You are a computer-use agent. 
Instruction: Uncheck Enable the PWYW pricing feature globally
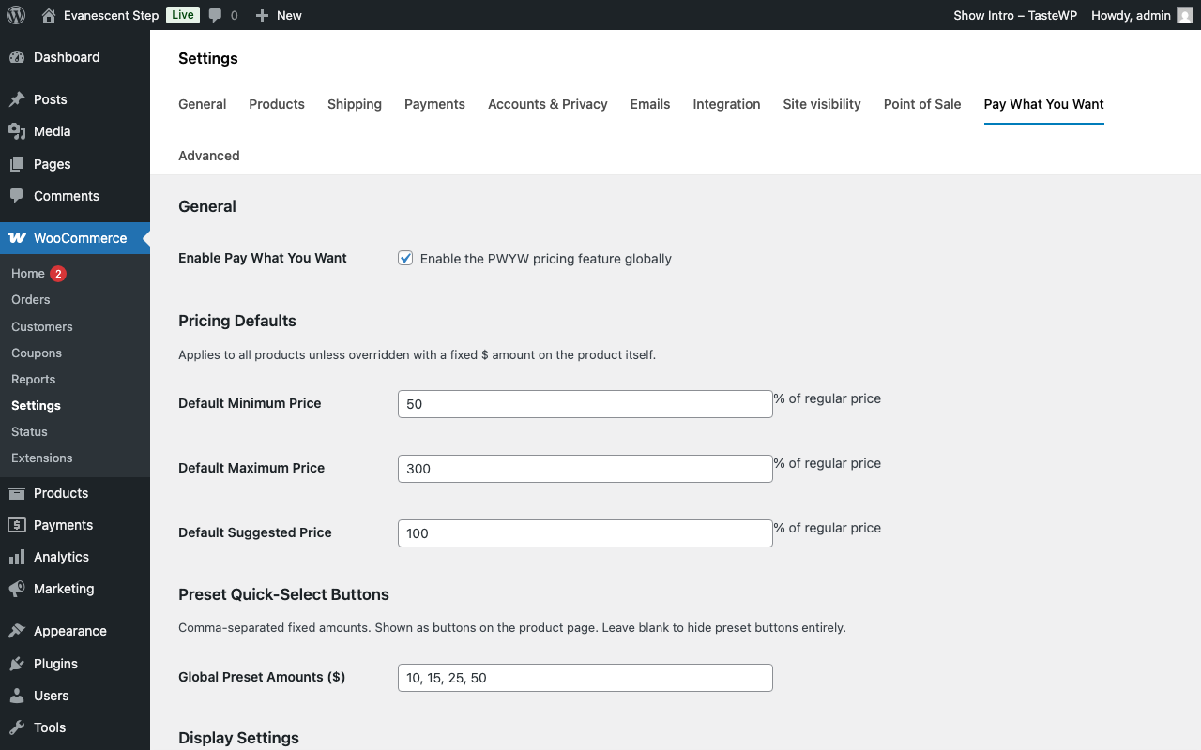pyautogui.click(x=405, y=258)
